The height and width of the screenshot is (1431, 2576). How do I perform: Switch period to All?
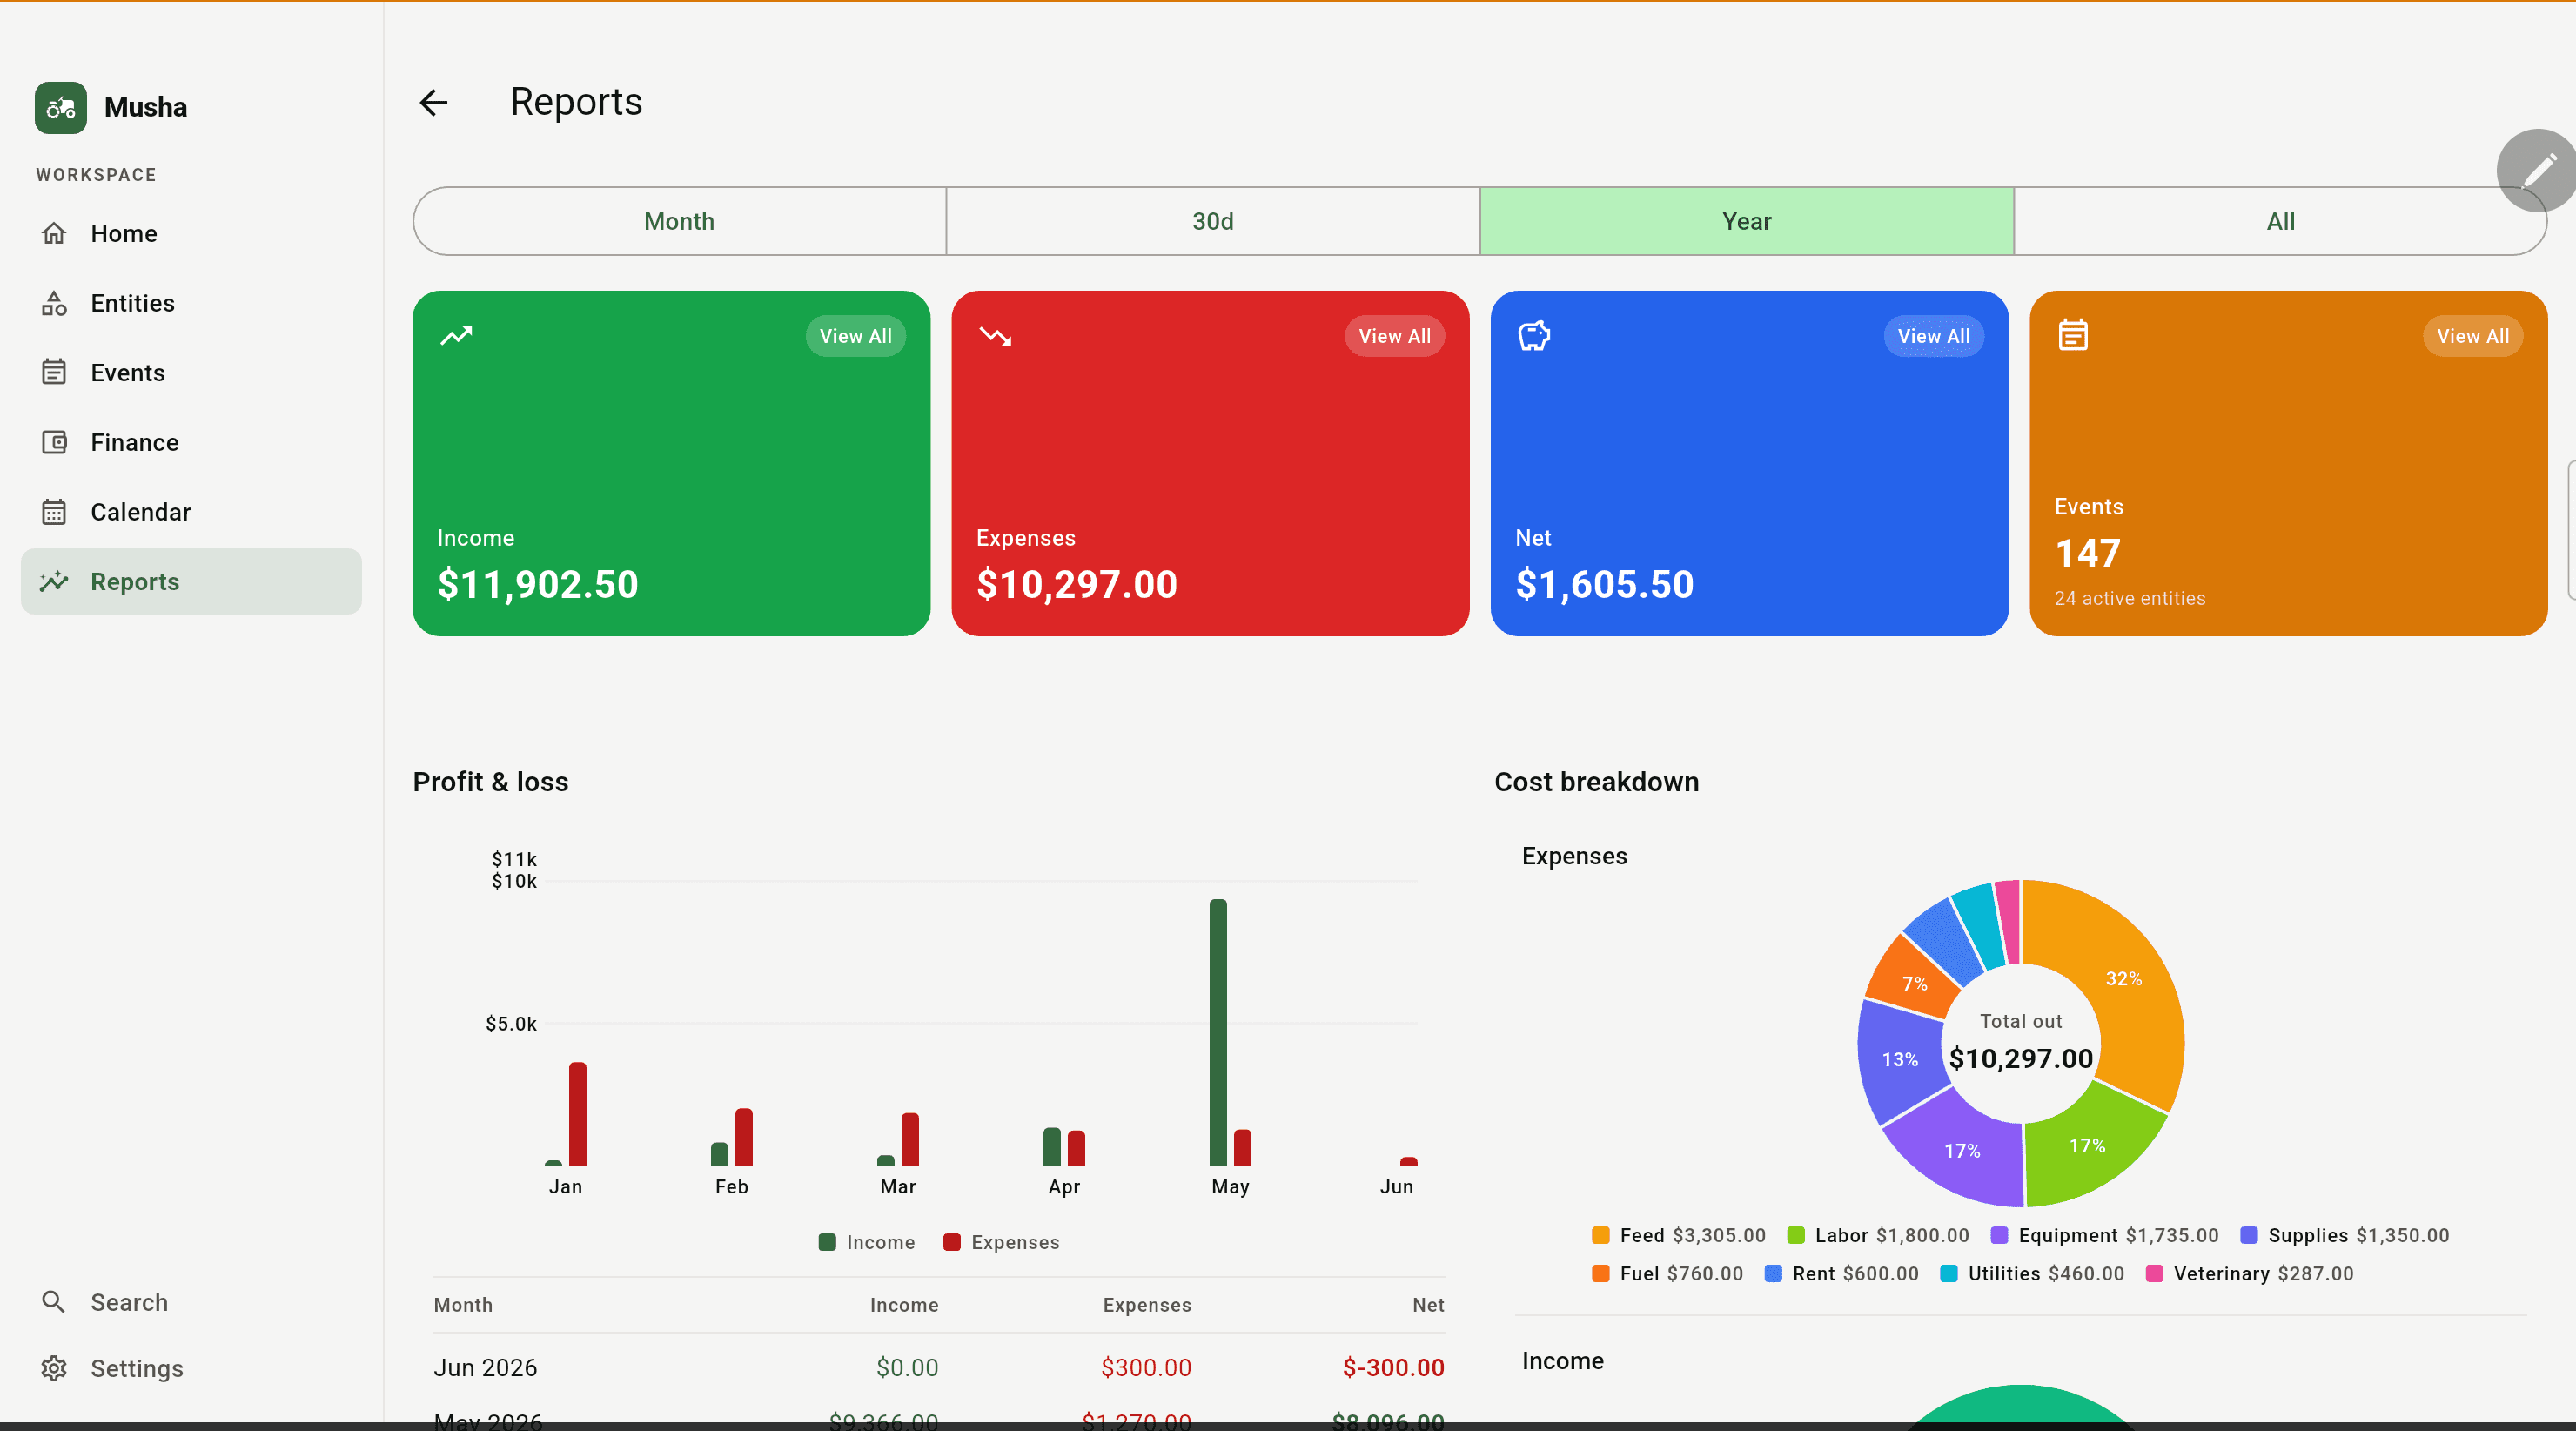click(x=2280, y=221)
